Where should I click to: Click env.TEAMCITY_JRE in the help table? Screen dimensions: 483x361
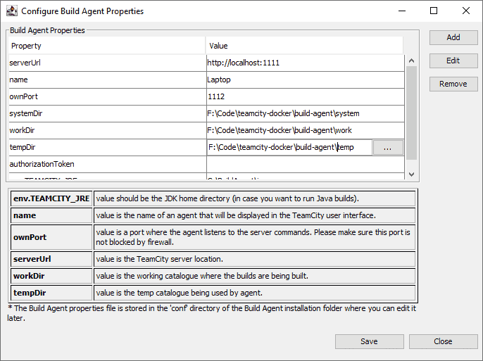click(51, 198)
